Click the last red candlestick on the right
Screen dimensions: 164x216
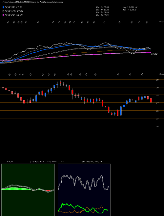point(151,100)
